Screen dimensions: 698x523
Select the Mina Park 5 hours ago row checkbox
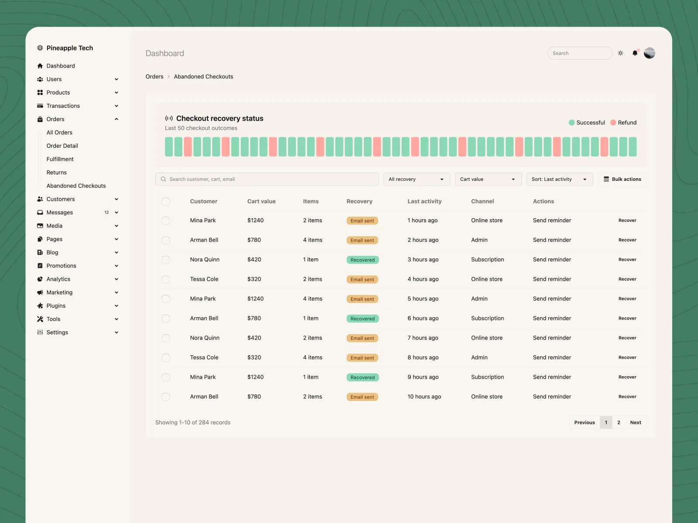(166, 299)
